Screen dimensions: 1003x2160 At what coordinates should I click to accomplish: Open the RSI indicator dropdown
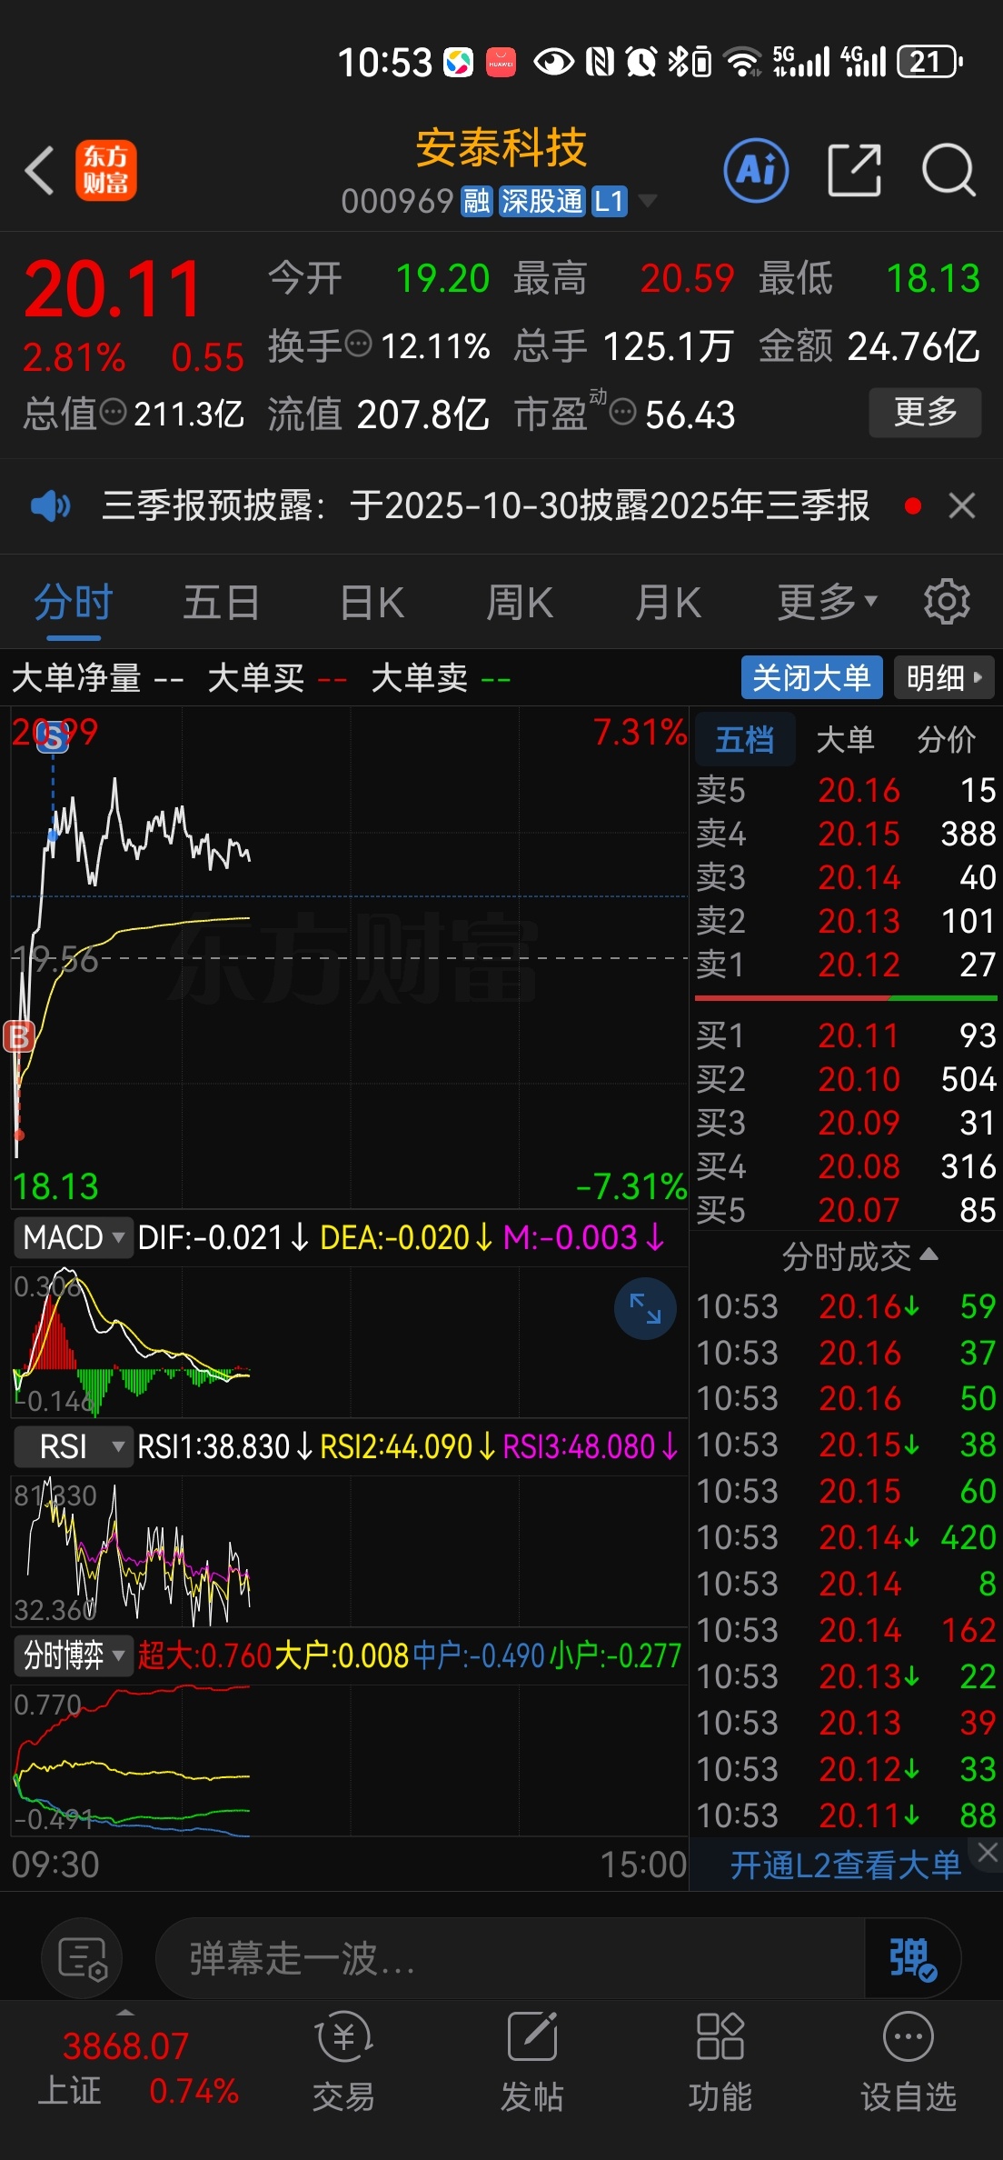click(73, 1446)
